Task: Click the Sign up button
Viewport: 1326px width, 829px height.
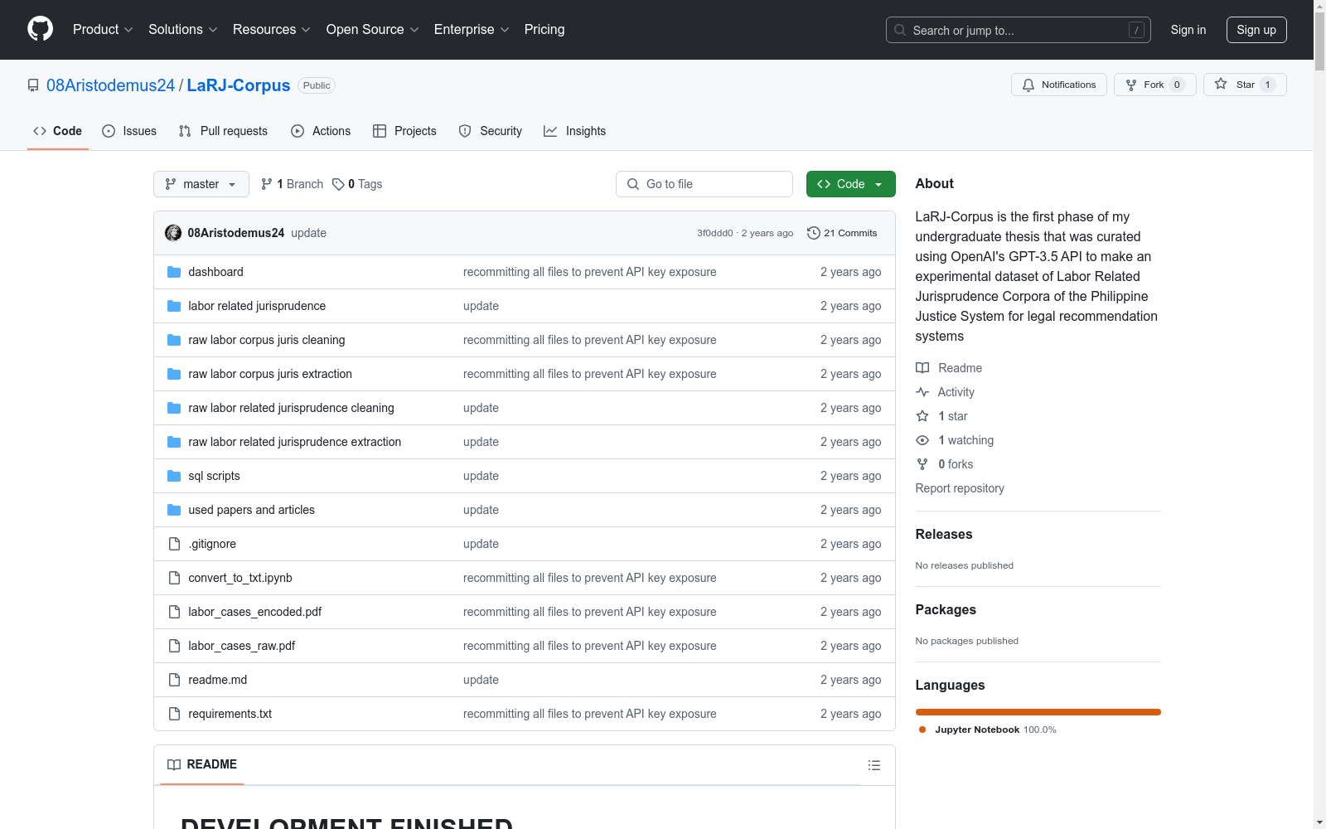Action: coord(1256,30)
